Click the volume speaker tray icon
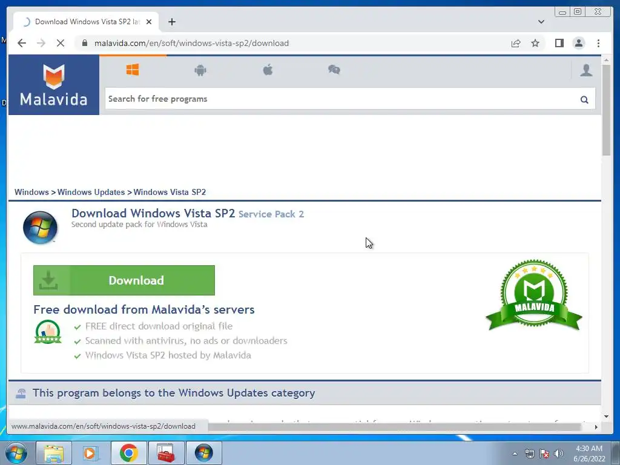This screenshot has width=620, height=465. click(x=558, y=453)
